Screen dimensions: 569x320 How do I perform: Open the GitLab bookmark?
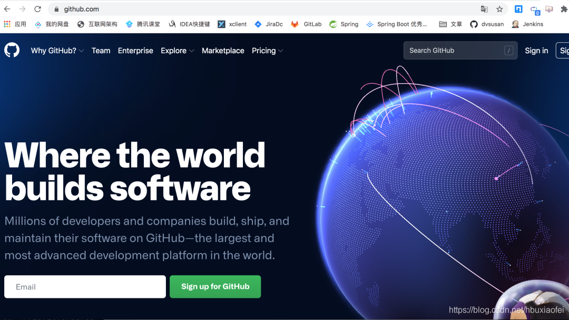[x=306, y=24]
